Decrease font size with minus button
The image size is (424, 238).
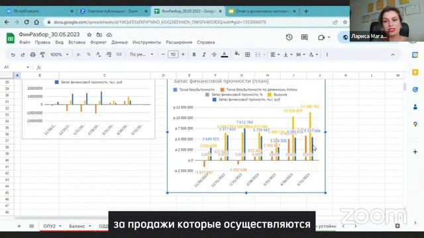(x=163, y=54)
